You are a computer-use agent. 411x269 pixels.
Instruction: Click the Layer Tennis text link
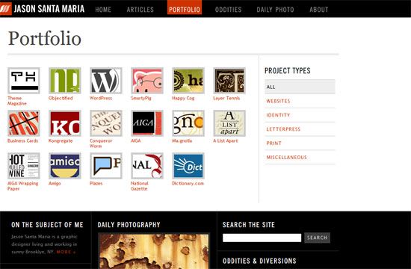226,98
